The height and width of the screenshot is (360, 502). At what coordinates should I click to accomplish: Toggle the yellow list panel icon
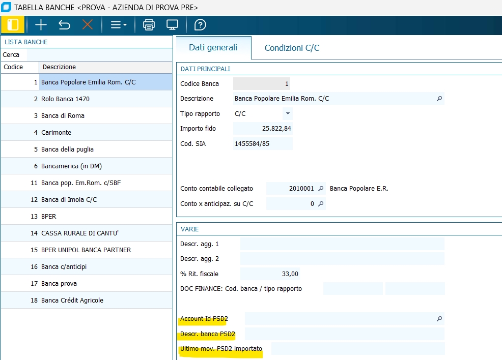13,24
